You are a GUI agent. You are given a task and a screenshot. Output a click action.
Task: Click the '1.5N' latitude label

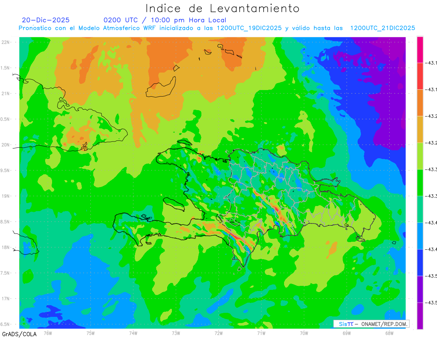5,68
